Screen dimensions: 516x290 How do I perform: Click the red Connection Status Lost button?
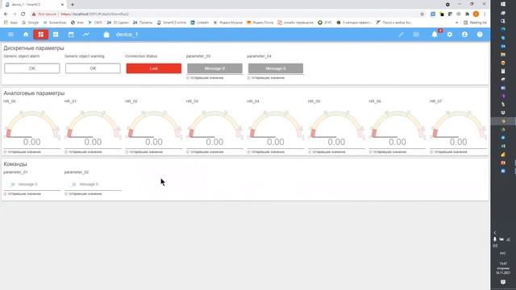click(154, 68)
